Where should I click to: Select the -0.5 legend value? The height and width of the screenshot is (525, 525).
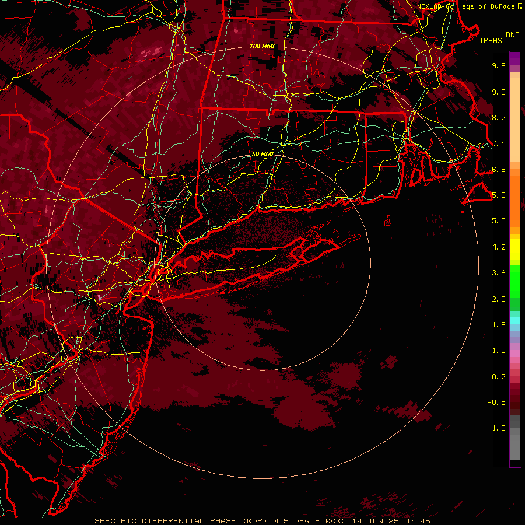(x=496, y=402)
